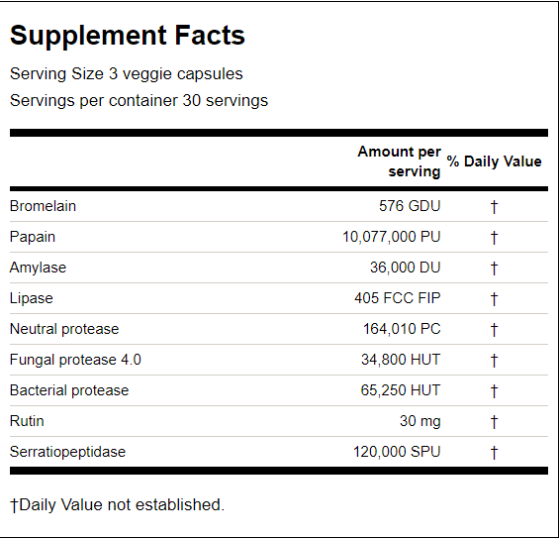The image size is (560, 539).
Task: Click the Daily Value not established footnote
Action: point(117,504)
